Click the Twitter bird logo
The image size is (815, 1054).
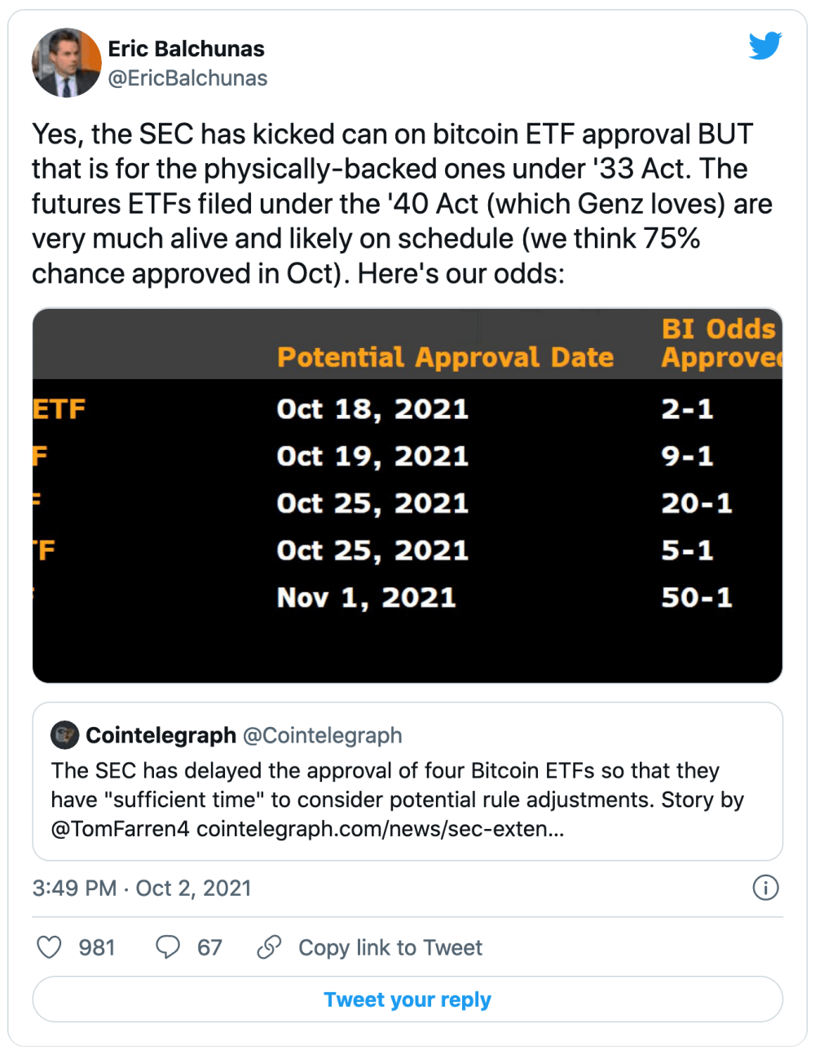pyautogui.click(x=765, y=46)
